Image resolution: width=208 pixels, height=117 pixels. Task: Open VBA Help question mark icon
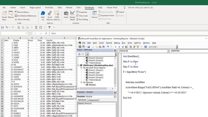pos(146,47)
